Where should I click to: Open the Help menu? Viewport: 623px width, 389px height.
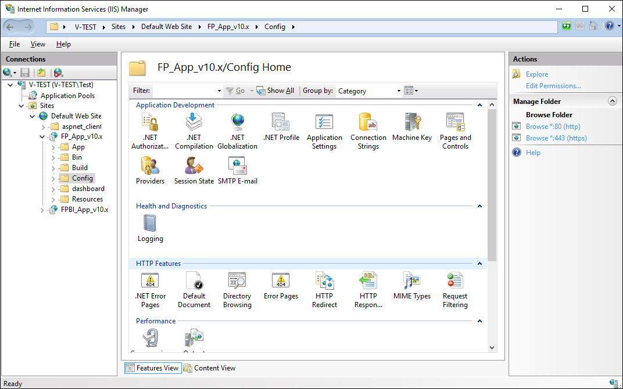point(63,44)
